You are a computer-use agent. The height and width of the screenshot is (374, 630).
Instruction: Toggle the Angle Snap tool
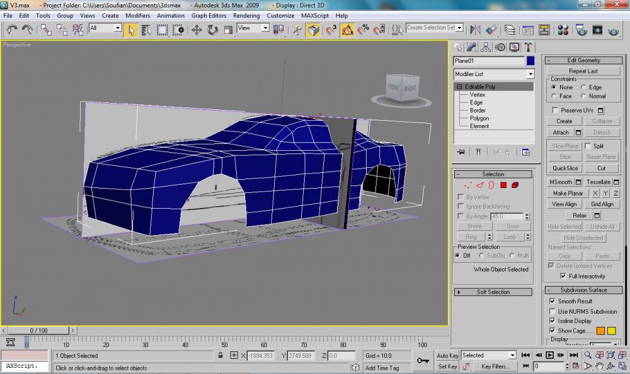coord(348,30)
